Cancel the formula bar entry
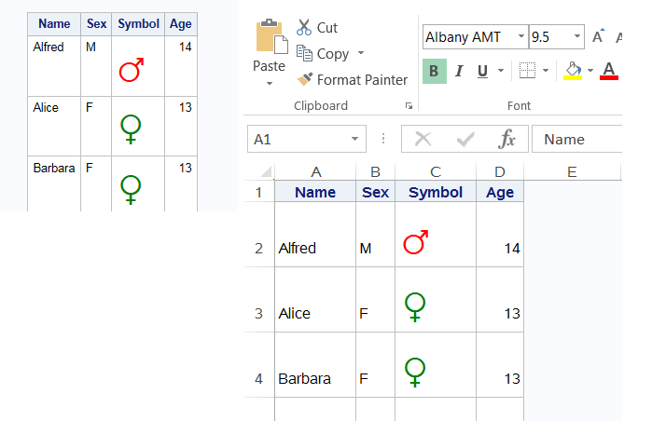This screenshot has height=421, width=652. coord(423,140)
